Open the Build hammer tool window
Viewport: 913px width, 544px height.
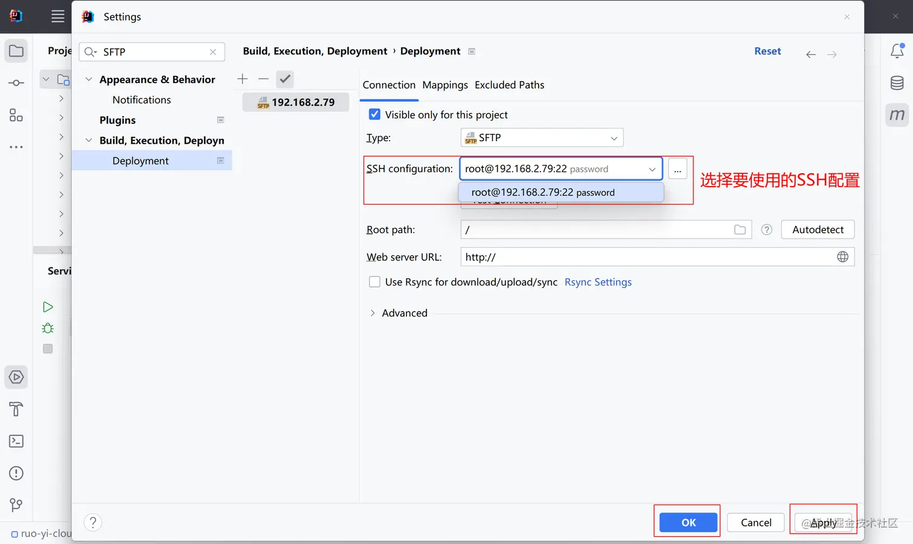(16, 409)
